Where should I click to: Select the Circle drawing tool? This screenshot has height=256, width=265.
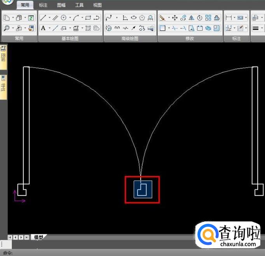pyautogui.click(x=63, y=18)
